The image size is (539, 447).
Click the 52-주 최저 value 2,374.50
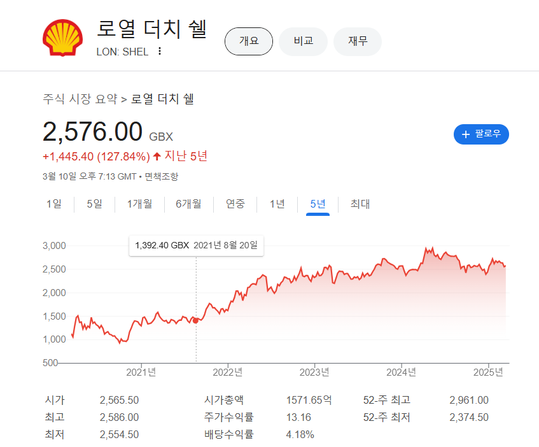point(469,418)
